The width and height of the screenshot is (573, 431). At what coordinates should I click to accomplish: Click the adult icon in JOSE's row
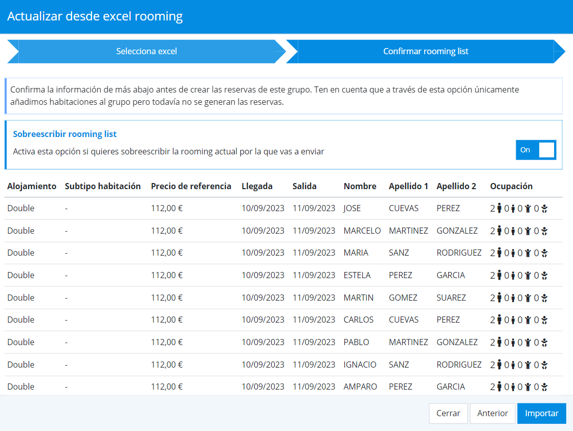499,209
